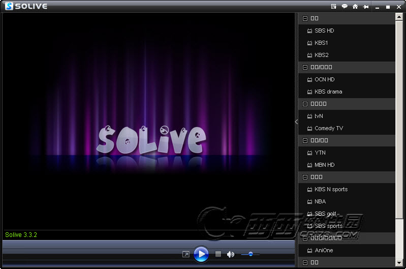Select the KBS1 channel
The height and width of the screenshot is (269, 406).
click(347, 43)
